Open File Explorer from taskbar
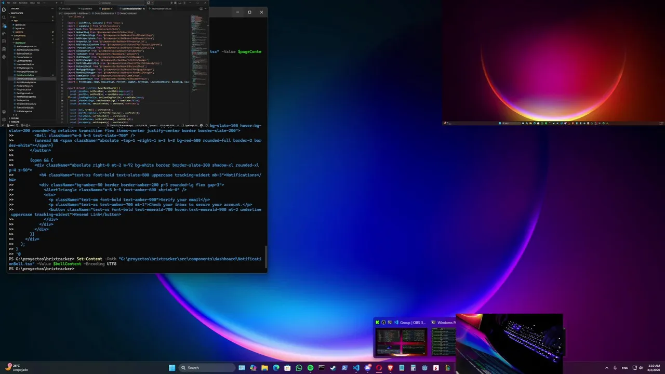The height and width of the screenshot is (374, 665). tap(264, 368)
